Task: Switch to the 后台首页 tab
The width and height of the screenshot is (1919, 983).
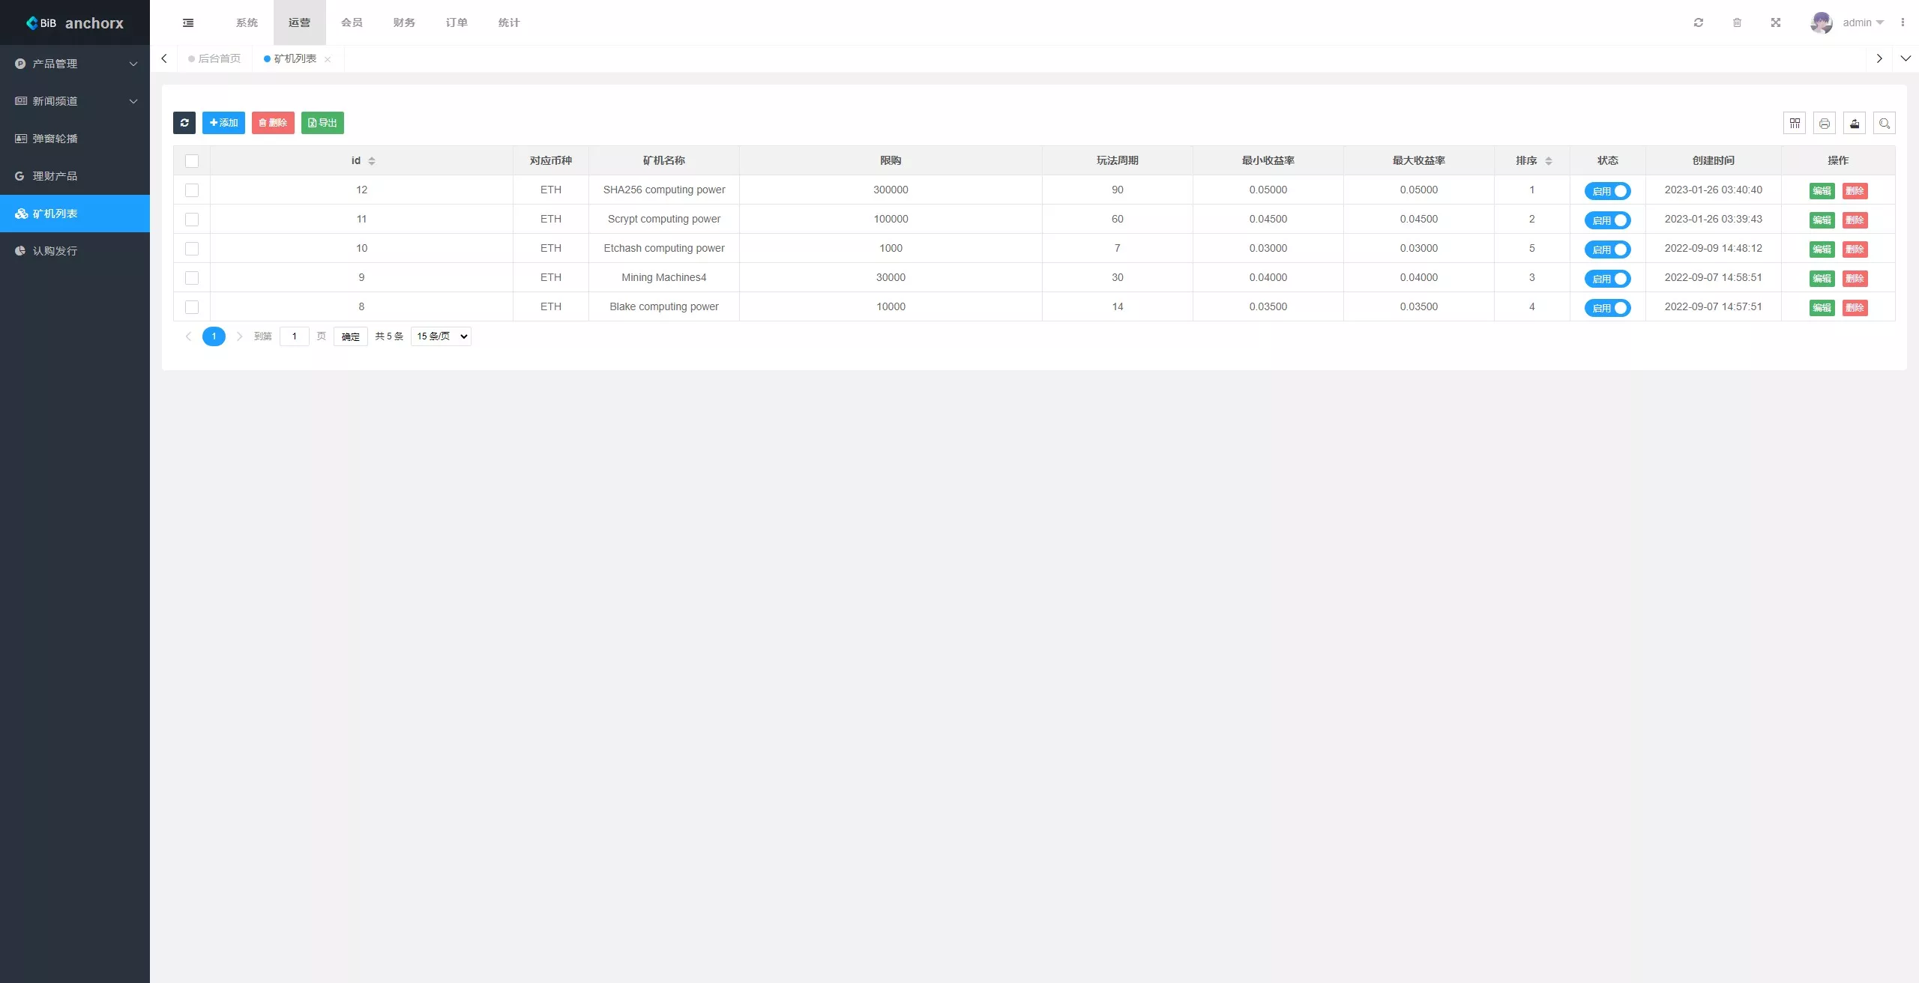Action: 215,58
